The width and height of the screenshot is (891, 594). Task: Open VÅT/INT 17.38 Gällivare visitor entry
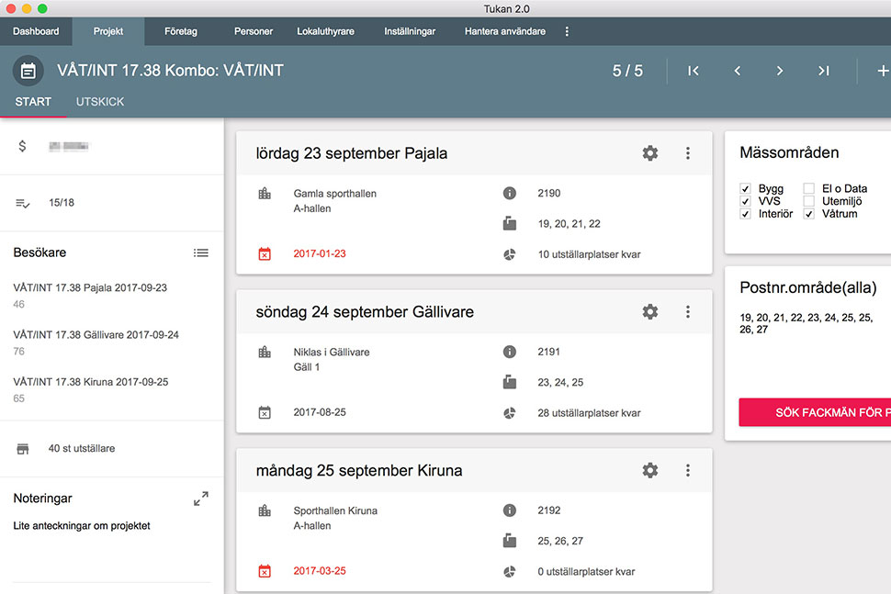[96, 335]
